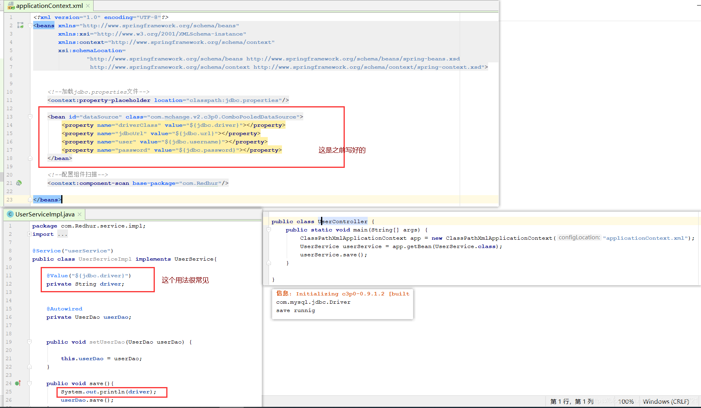Click the com.Redhur base-package value

200,183
